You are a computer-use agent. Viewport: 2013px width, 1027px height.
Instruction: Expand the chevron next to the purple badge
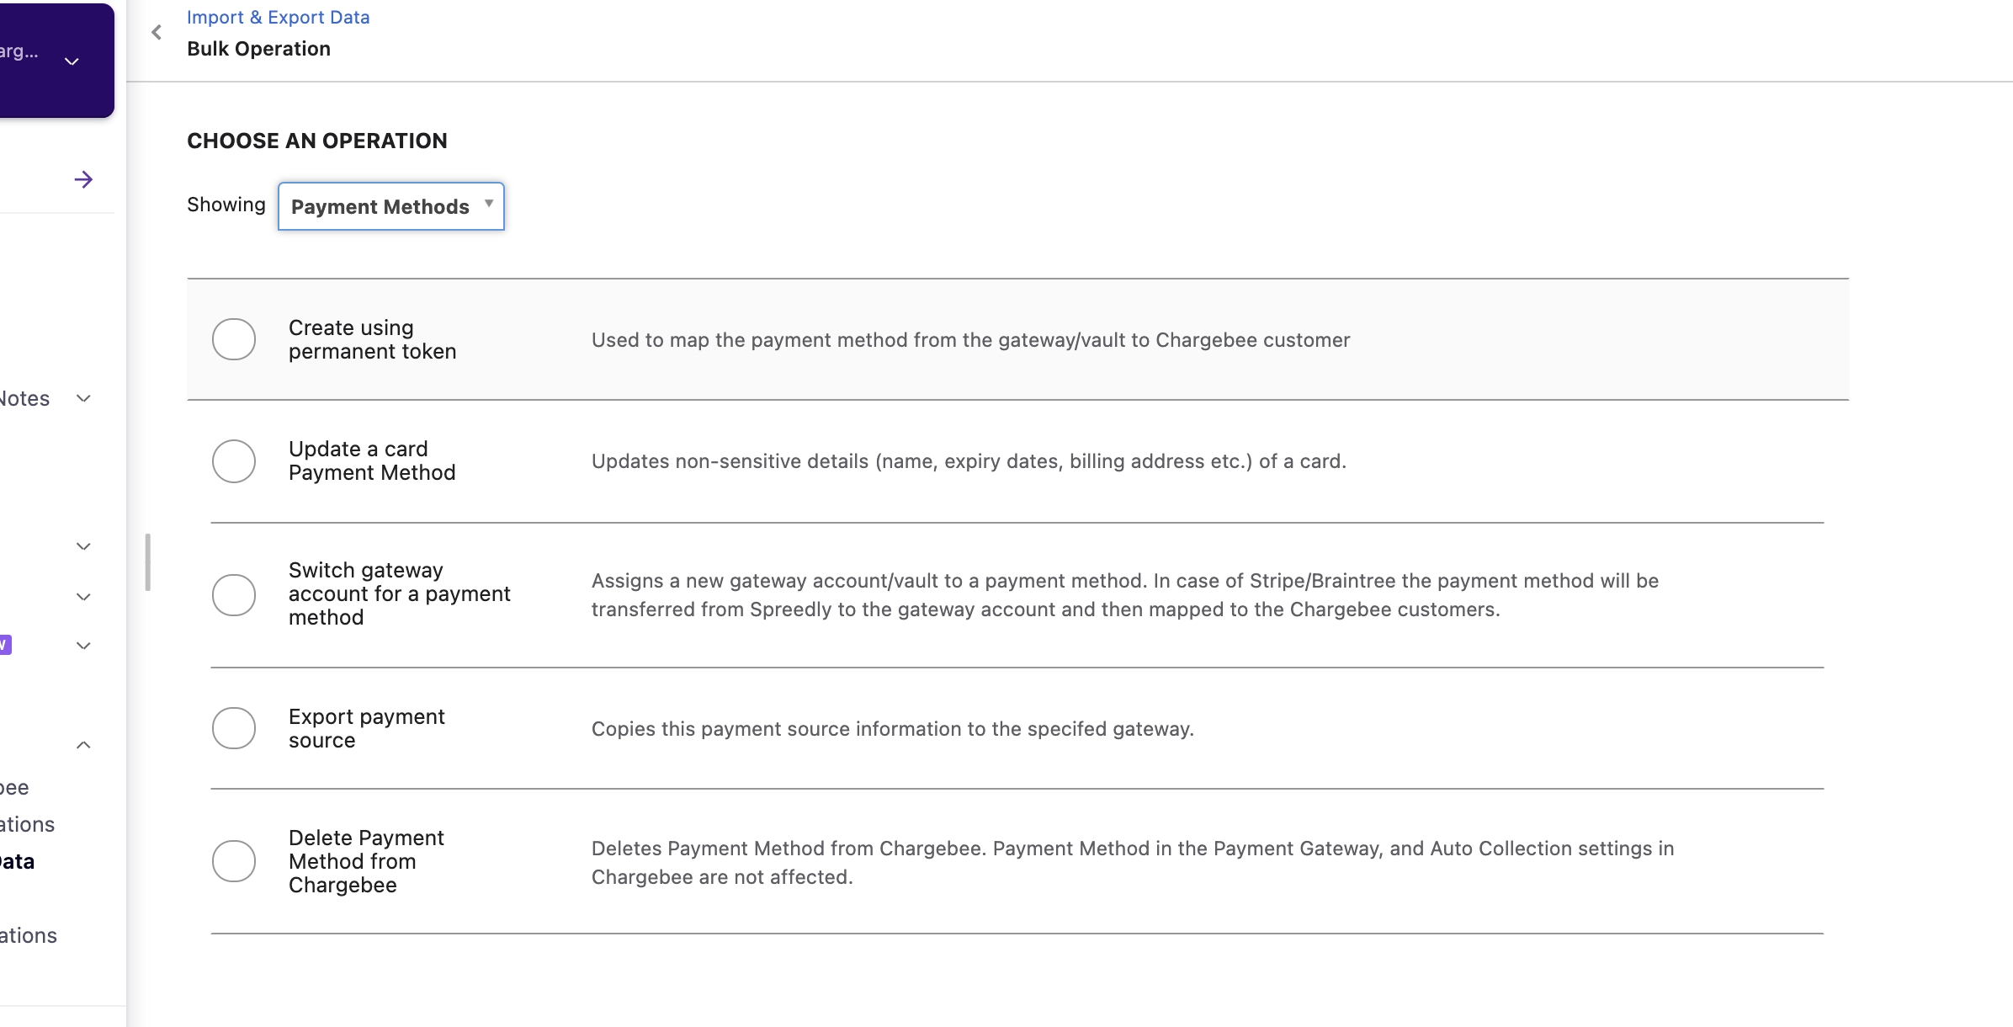click(x=83, y=646)
